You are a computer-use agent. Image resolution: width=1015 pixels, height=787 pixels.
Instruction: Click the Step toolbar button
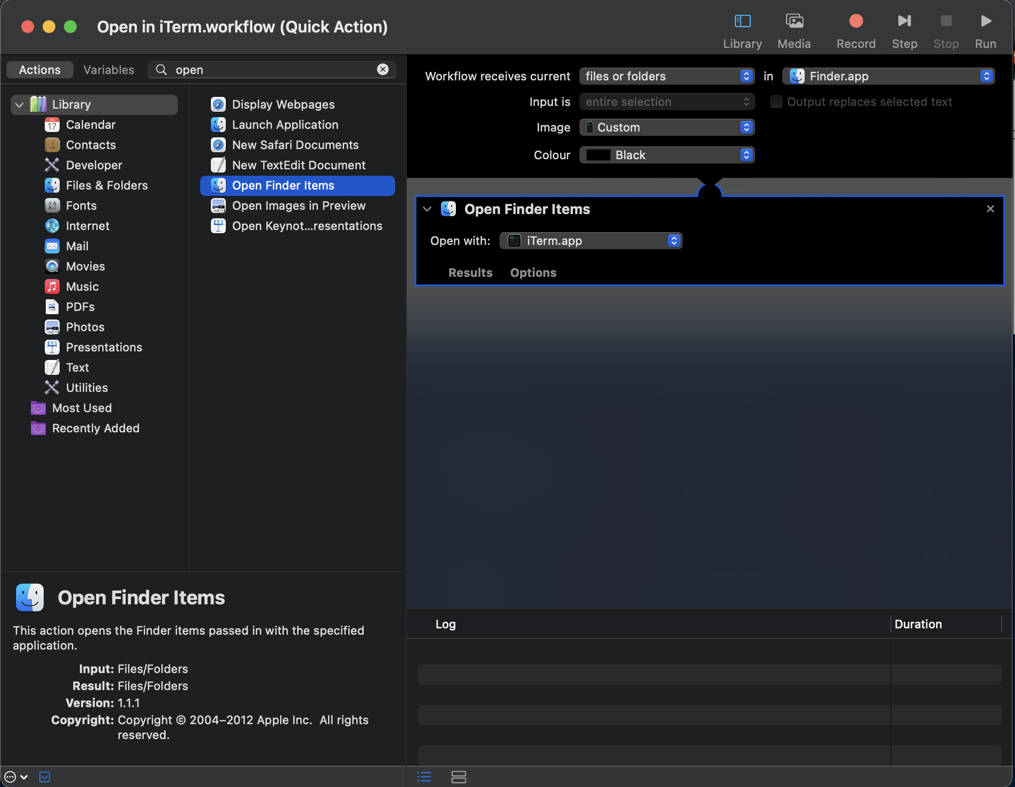(x=904, y=30)
